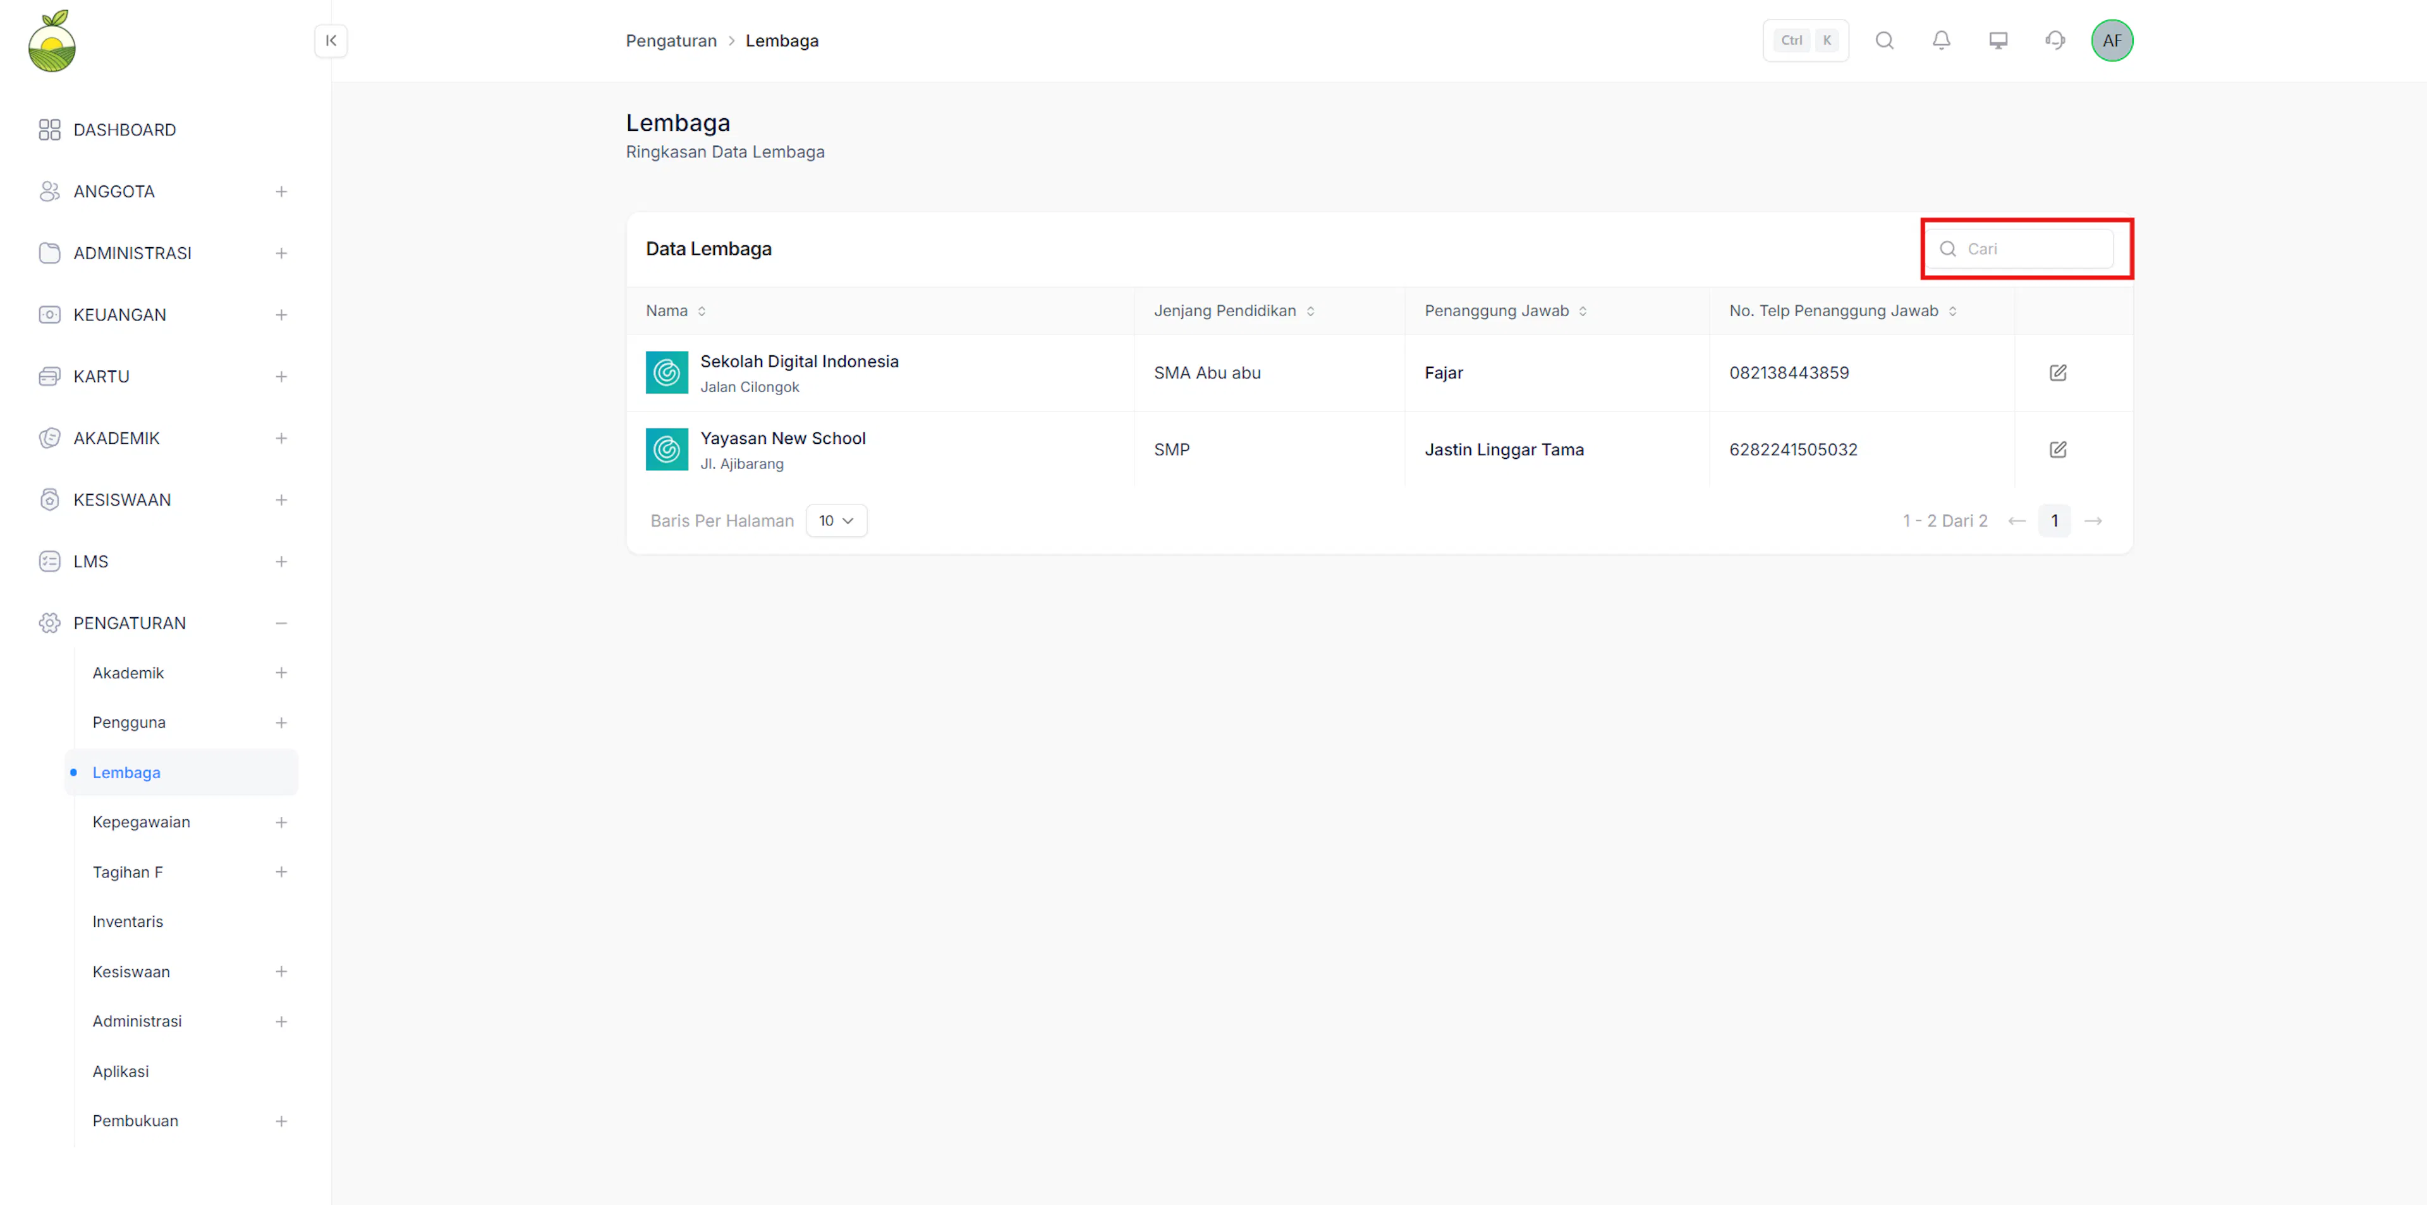Open Akademik under Pengaturan
Image resolution: width=2427 pixels, height=1205 pixels.
coord(128,673)
